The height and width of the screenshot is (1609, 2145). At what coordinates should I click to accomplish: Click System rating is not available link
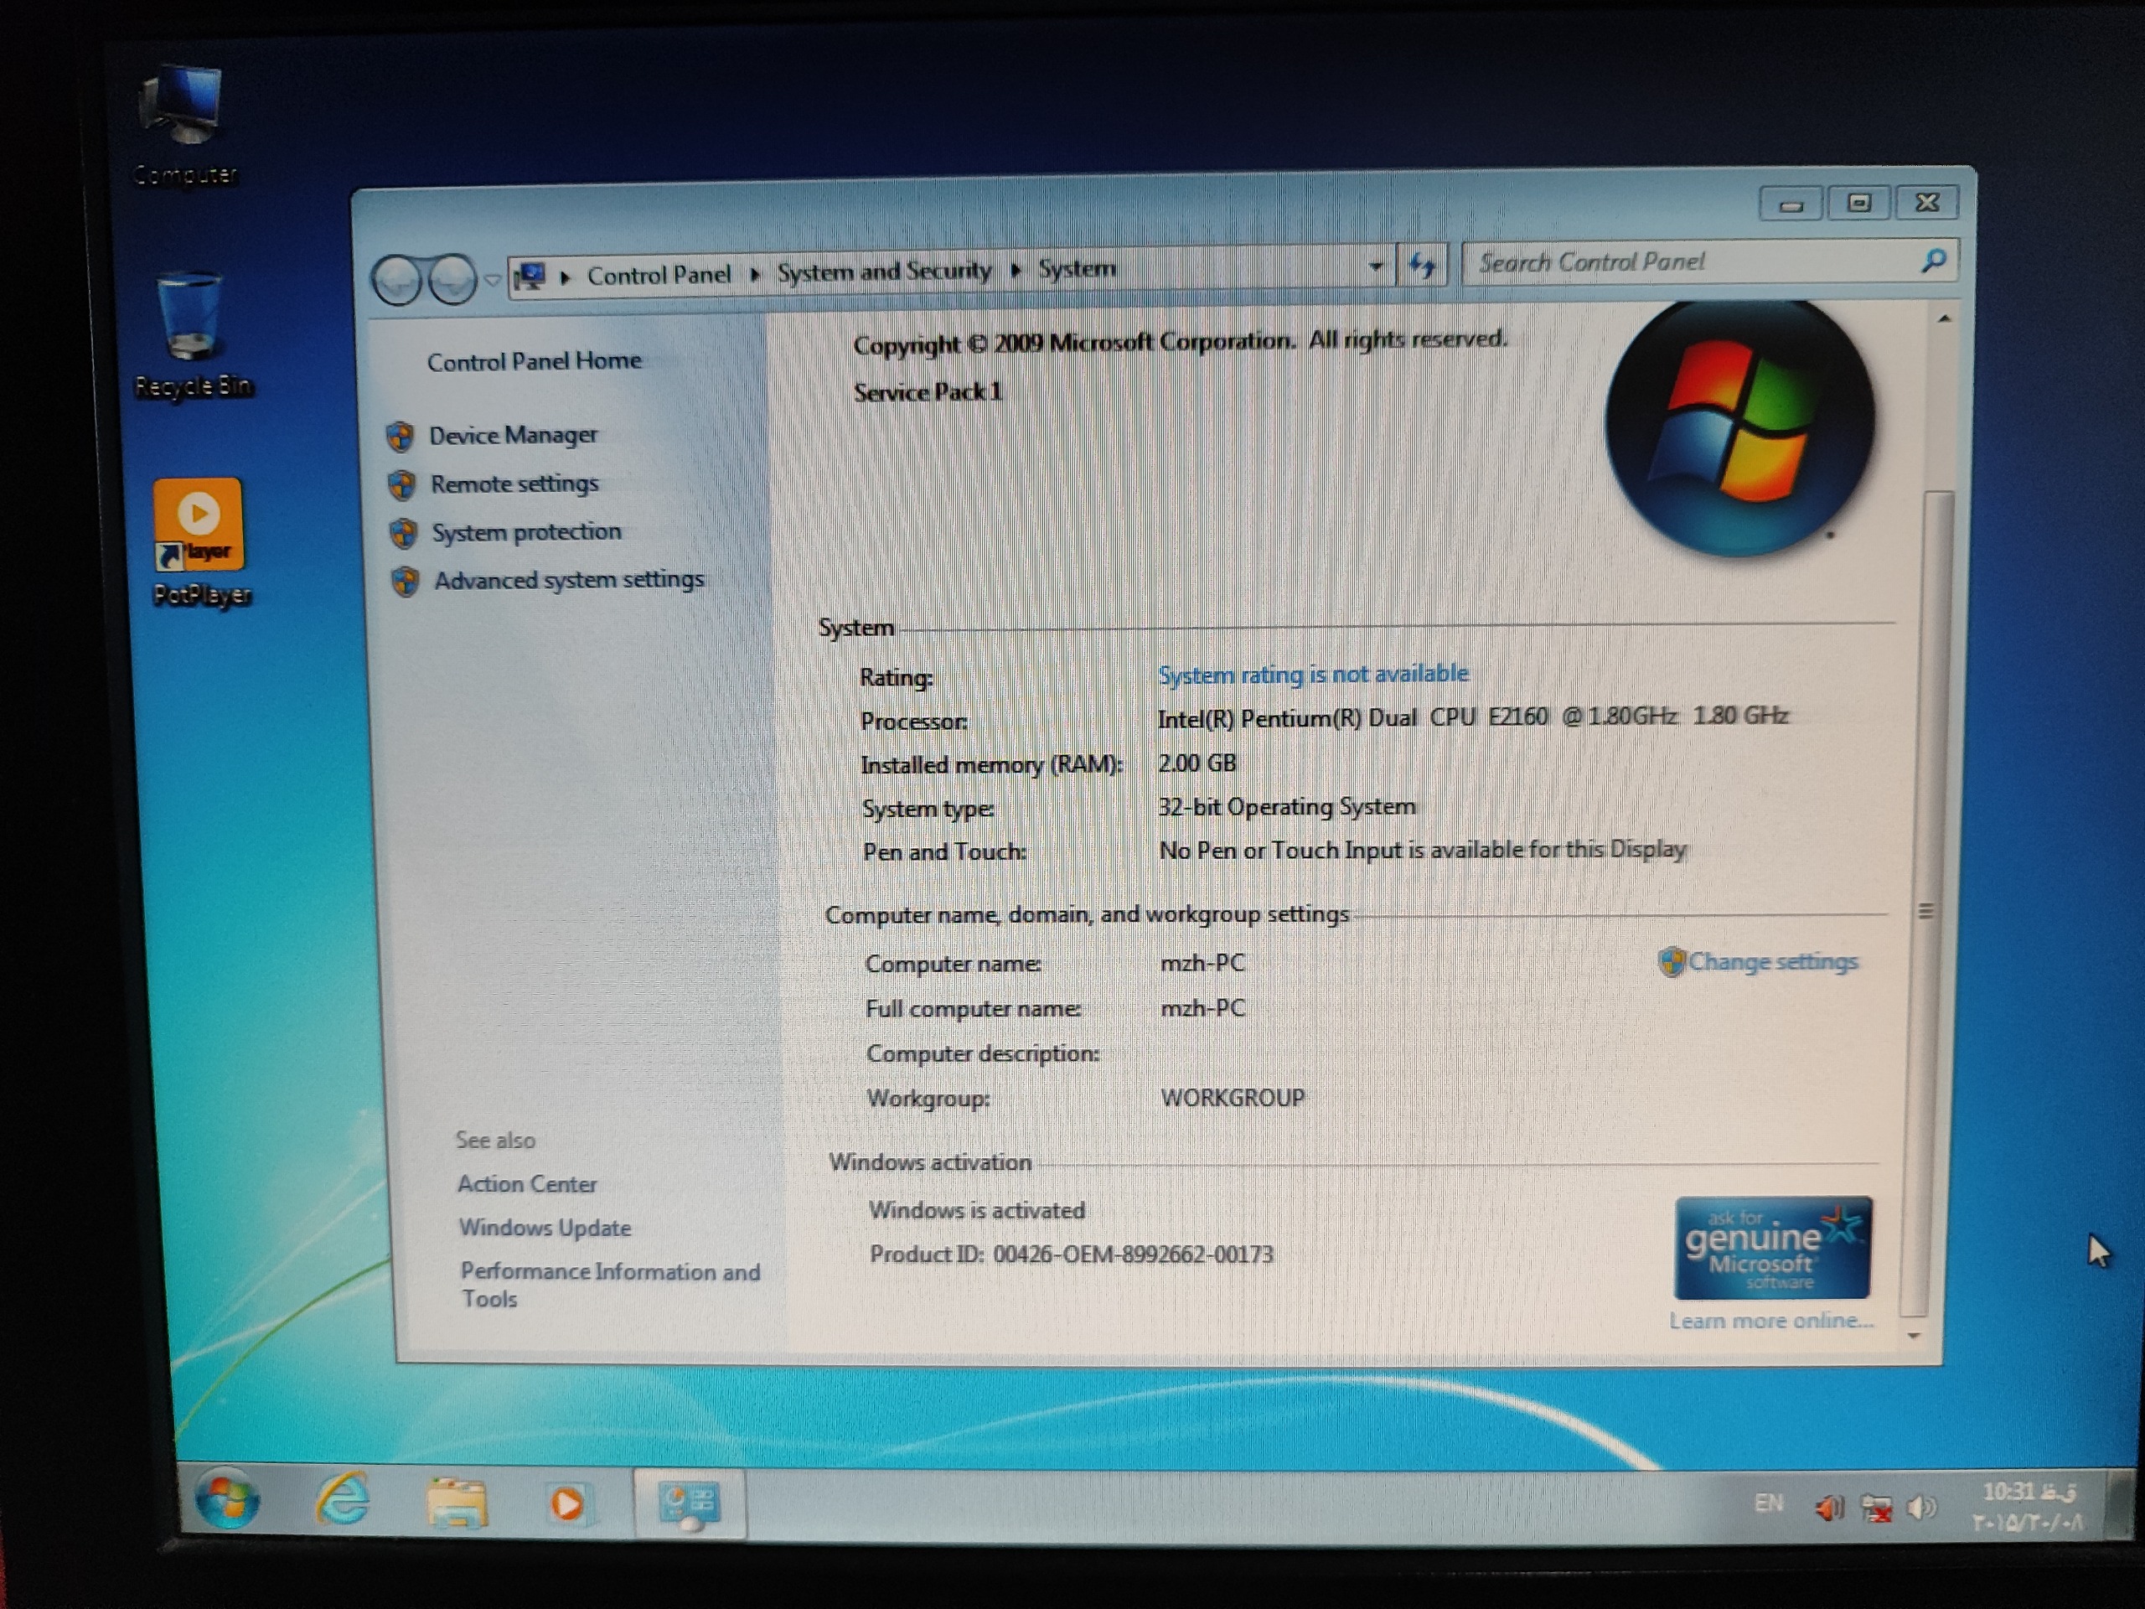(x=1312, y=674)
